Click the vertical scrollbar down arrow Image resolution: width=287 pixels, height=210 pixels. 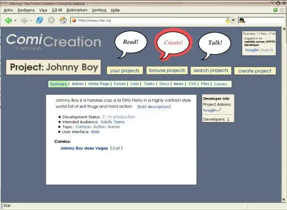[x=284, y=200]
